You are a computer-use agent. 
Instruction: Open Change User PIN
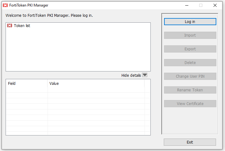point(190,76)
